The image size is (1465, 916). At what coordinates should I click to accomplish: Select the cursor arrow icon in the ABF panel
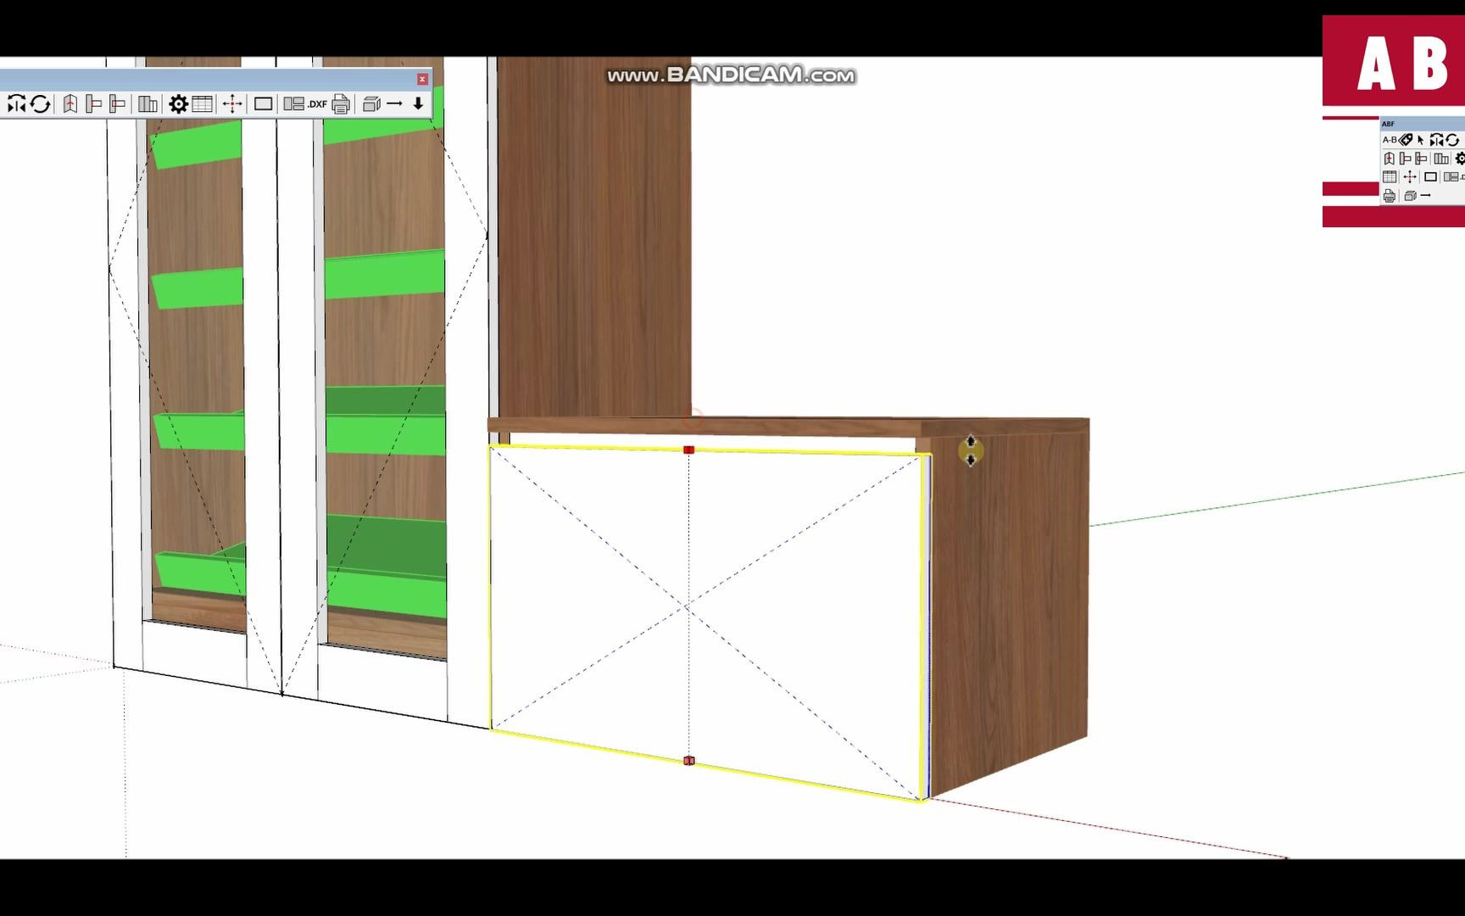click(1420, 140)
